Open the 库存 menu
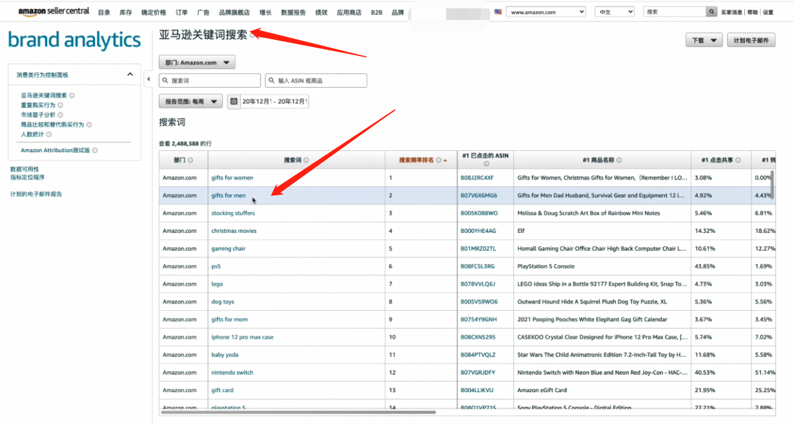The image size is (803, 432). click(x=126, y=12)
